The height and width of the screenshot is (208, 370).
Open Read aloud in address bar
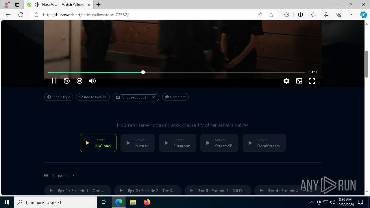pos(260,15)
